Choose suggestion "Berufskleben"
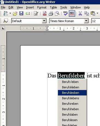100x126 pixels. click(72, 87)
